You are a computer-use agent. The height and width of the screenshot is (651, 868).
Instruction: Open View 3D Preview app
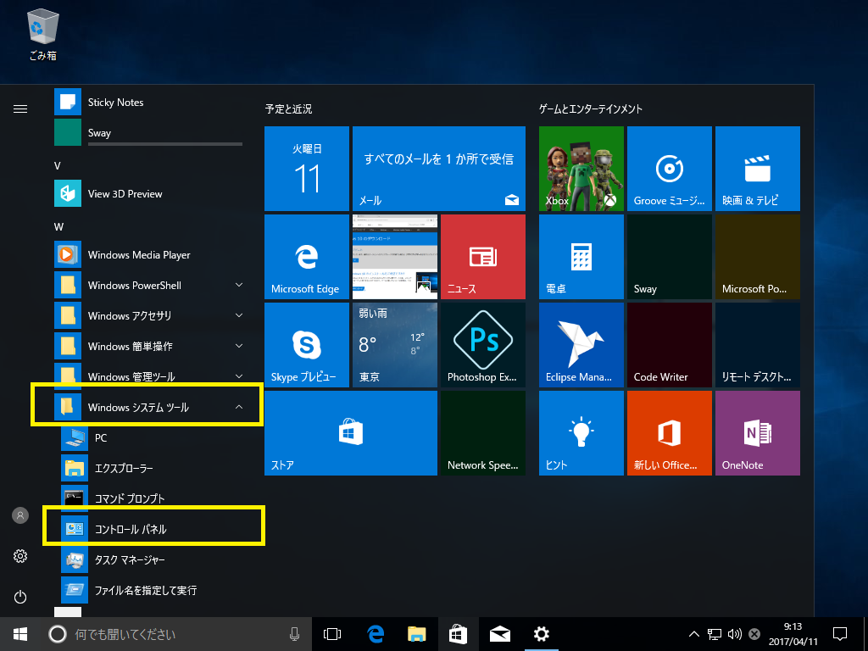(x=148, y=194)
